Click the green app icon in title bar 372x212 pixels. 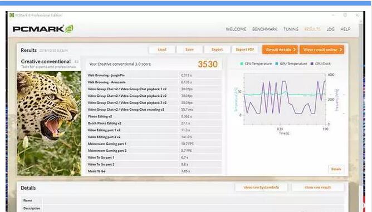coord(12,15)
